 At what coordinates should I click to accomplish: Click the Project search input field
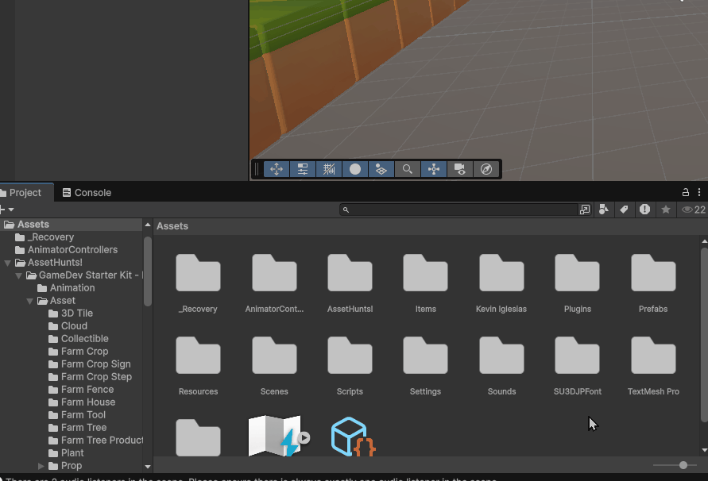tap(461, 210)
